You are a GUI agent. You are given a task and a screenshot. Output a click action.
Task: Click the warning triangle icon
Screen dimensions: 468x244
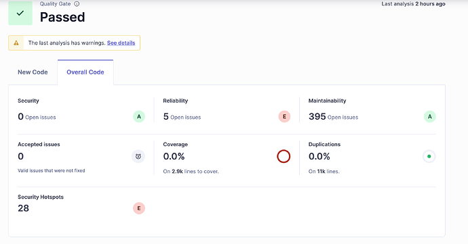point(16,43)
